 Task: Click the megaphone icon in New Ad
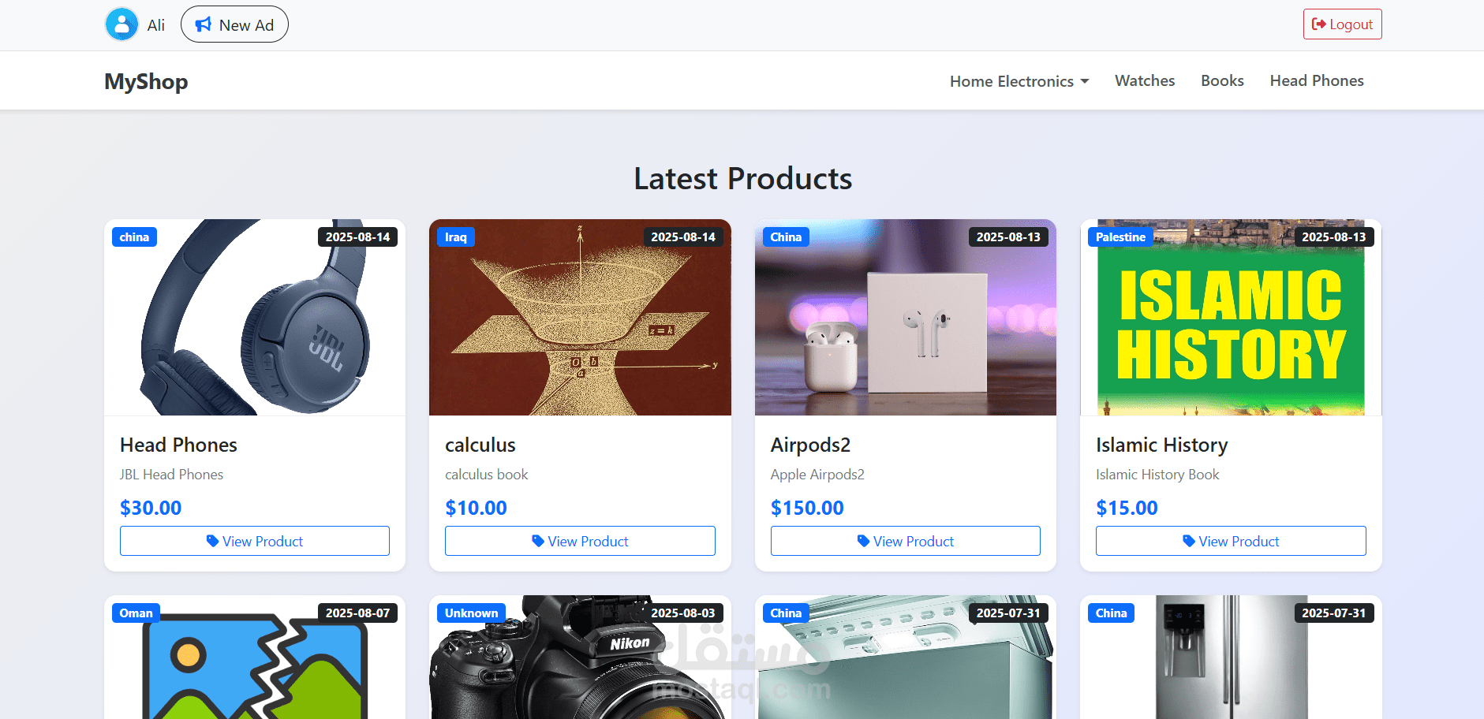click(204, 24)
